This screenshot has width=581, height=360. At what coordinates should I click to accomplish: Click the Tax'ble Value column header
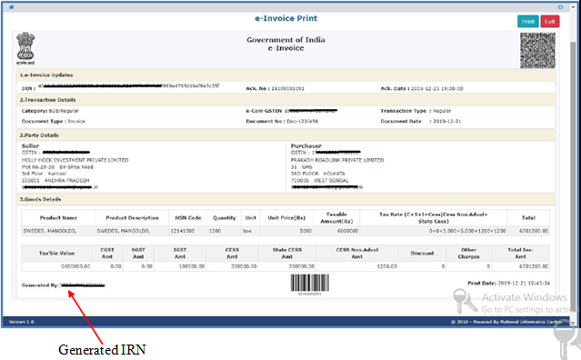(56, 254)
